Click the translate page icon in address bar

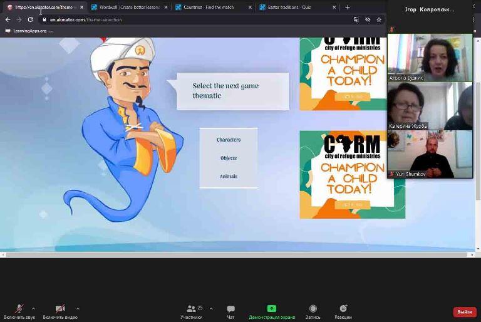coord(356,19)
